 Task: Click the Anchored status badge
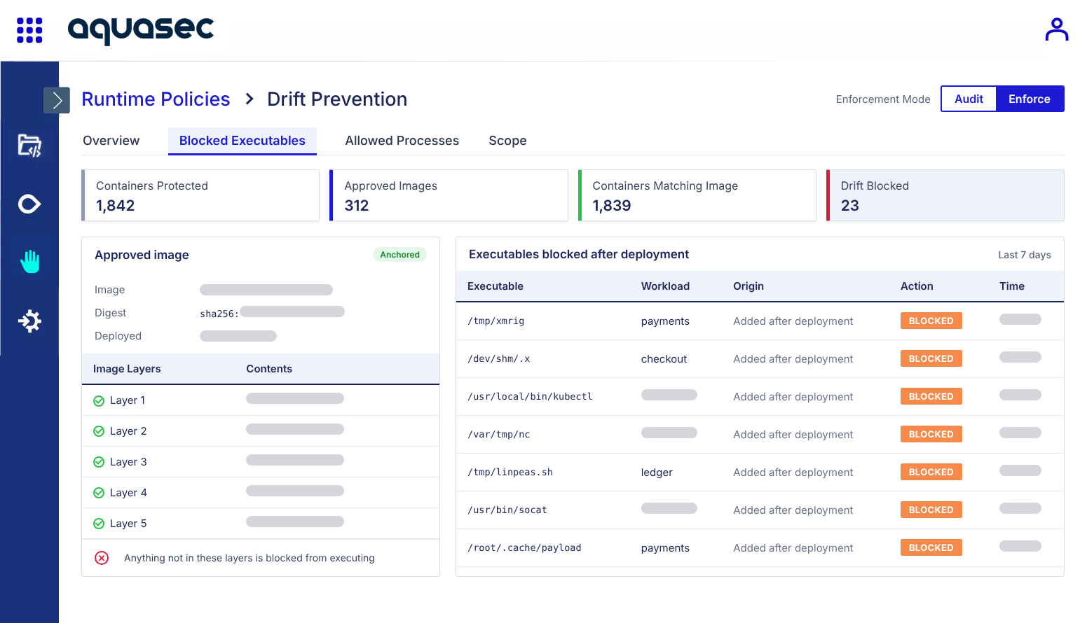399,255
